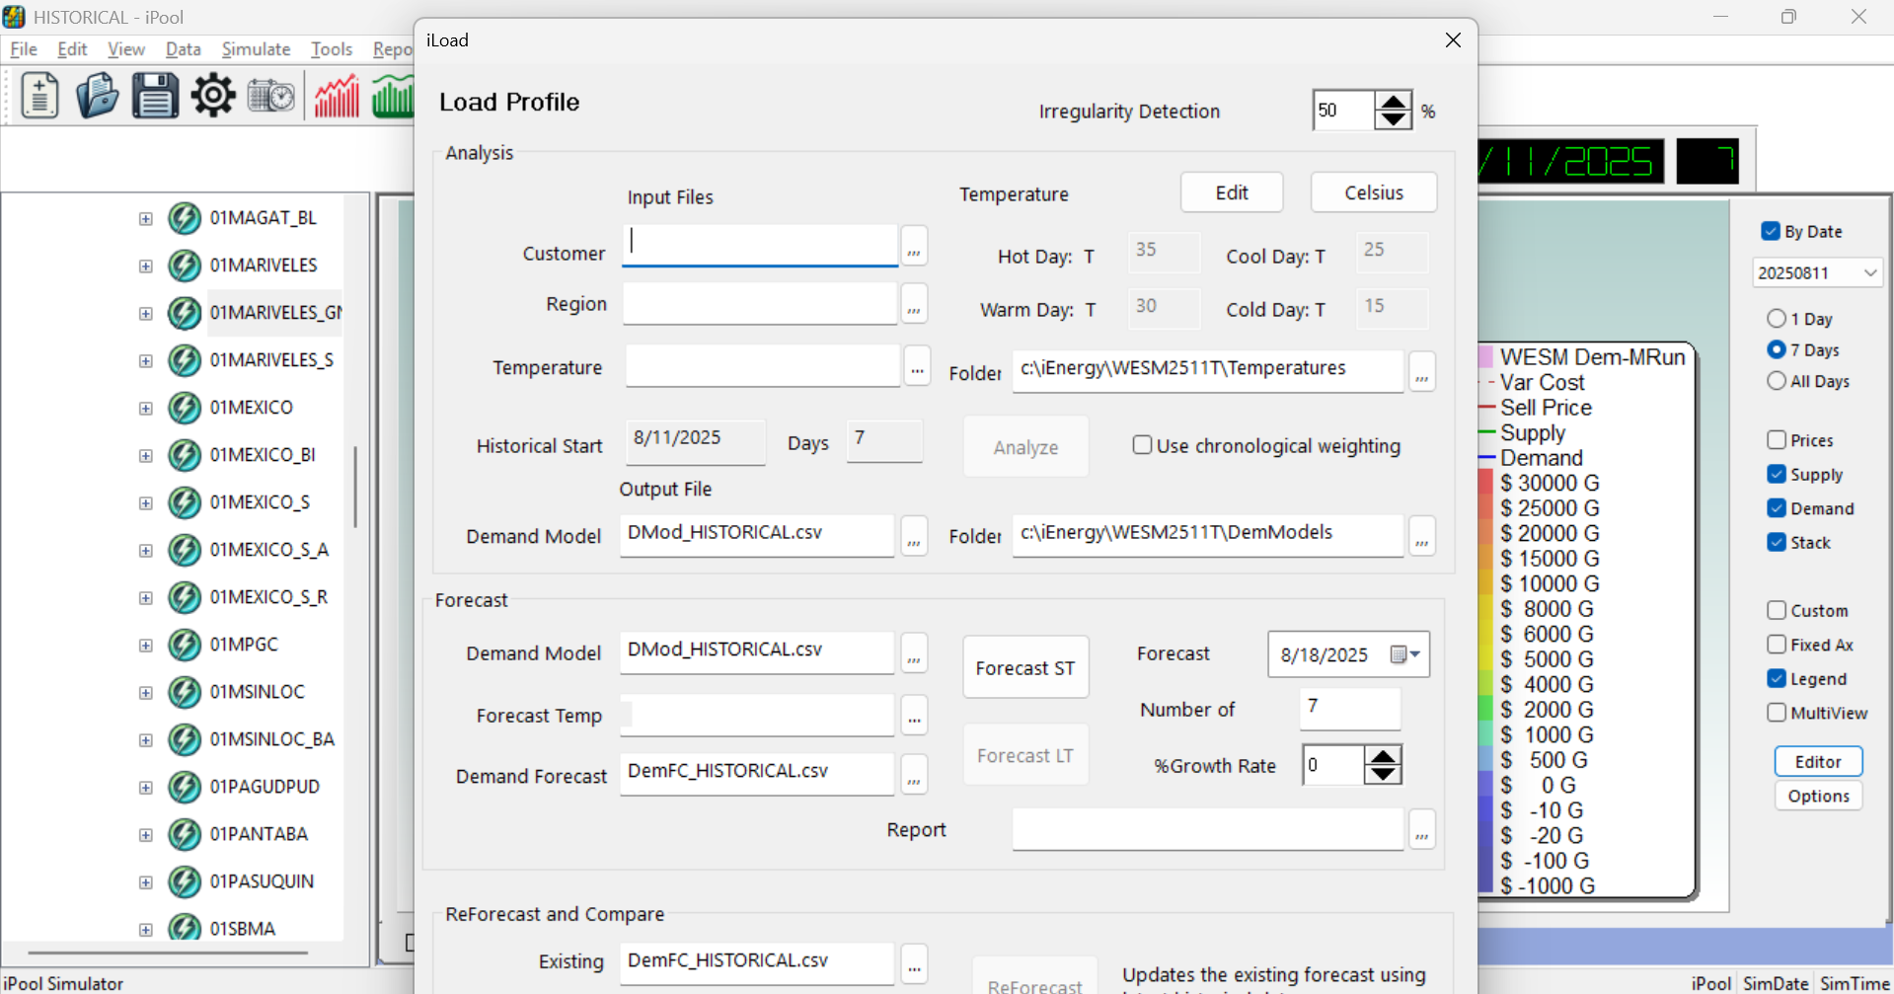Screen dimensions: 1894x994
Task: Select the All Days radio option
Action: point(1777,381)
